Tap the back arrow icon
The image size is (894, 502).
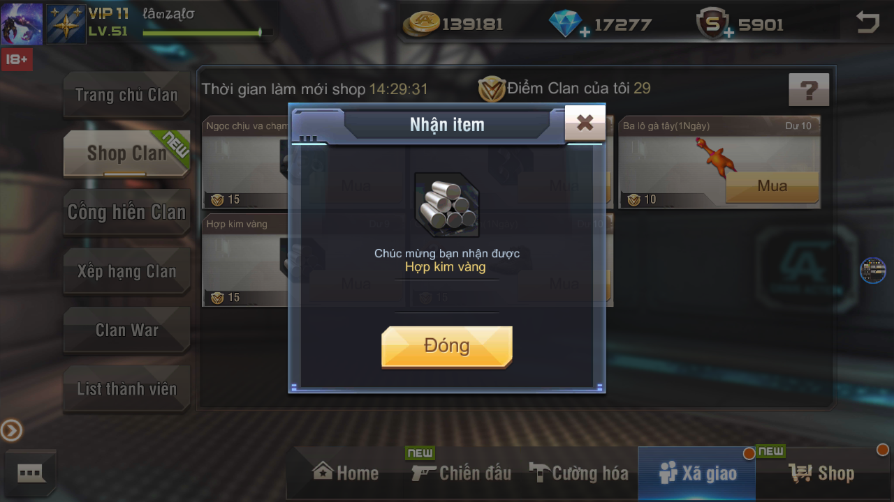click(x=868, y=23)
